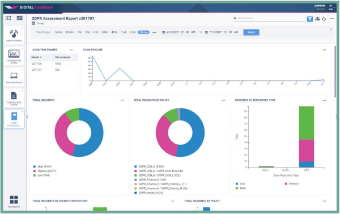This screenshot has width=340, height=214.
Task: Click calendar icon under report title
Action: tap(33, 23)
